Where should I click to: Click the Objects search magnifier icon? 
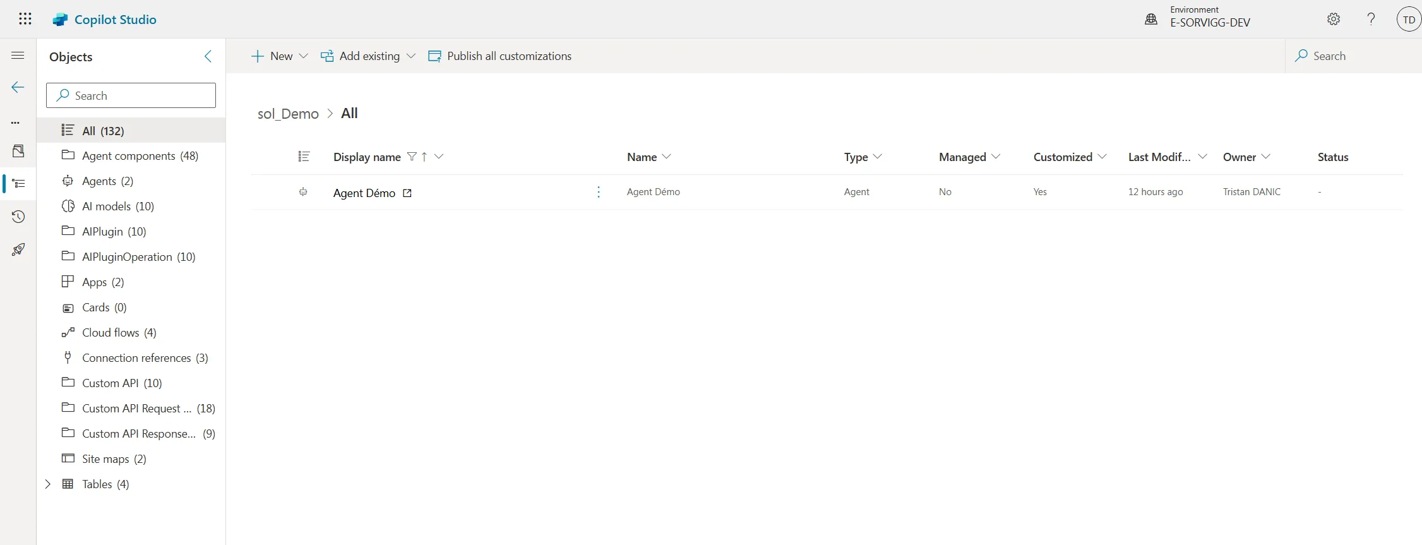(63, 95)
